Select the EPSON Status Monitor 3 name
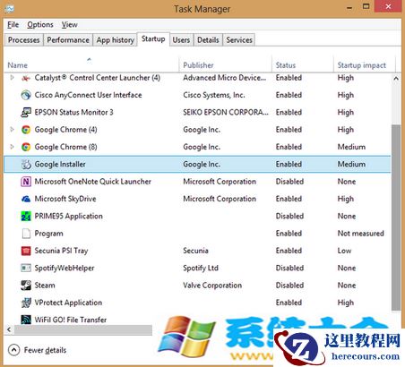 (x=73, y=113)
